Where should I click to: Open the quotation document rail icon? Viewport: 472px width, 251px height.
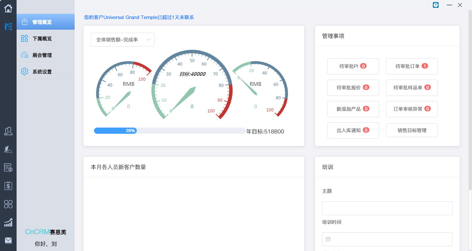pyautogui.click(x=8, y=168)
